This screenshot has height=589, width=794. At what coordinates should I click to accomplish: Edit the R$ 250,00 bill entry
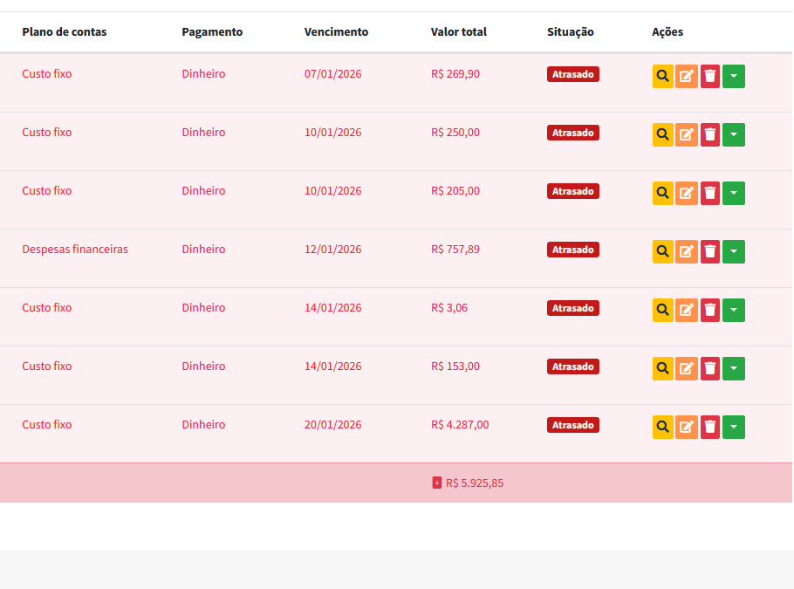(x=687, y=135)
